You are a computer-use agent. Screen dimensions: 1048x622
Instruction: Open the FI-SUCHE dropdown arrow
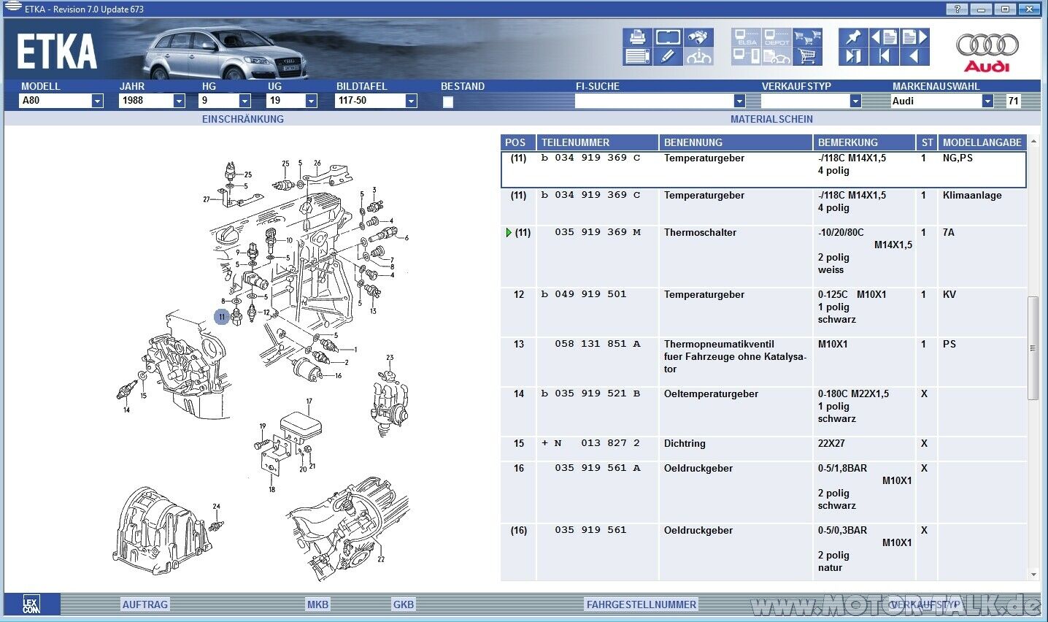739,101
